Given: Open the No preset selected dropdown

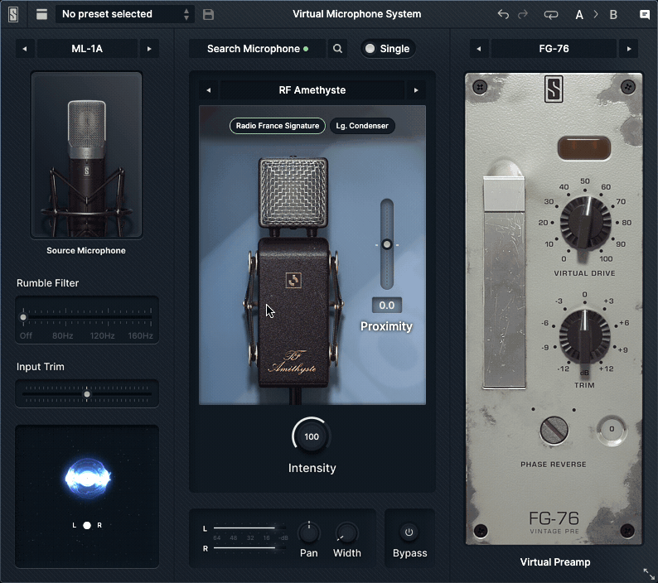Looking at the screenshot, I should (x=124, y=14).
